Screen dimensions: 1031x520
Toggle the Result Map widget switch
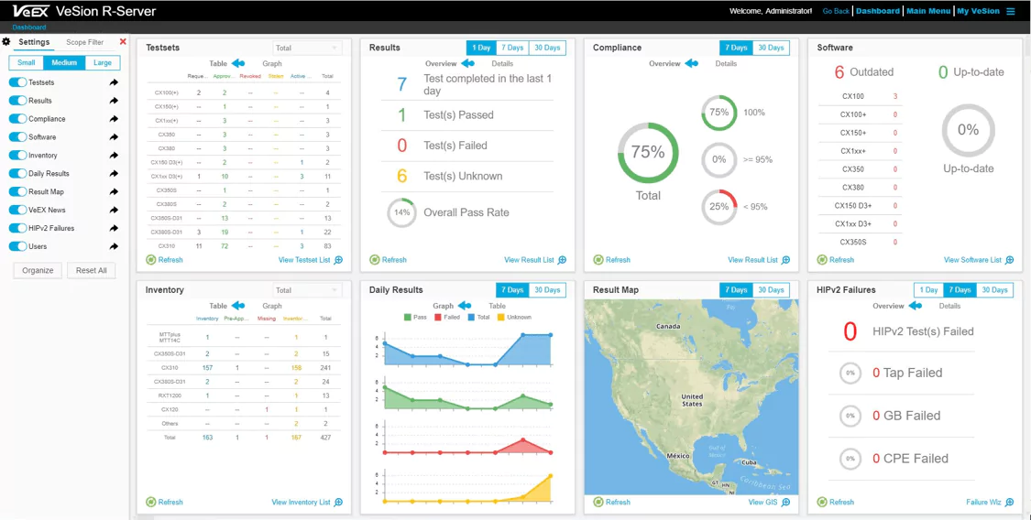17,191
